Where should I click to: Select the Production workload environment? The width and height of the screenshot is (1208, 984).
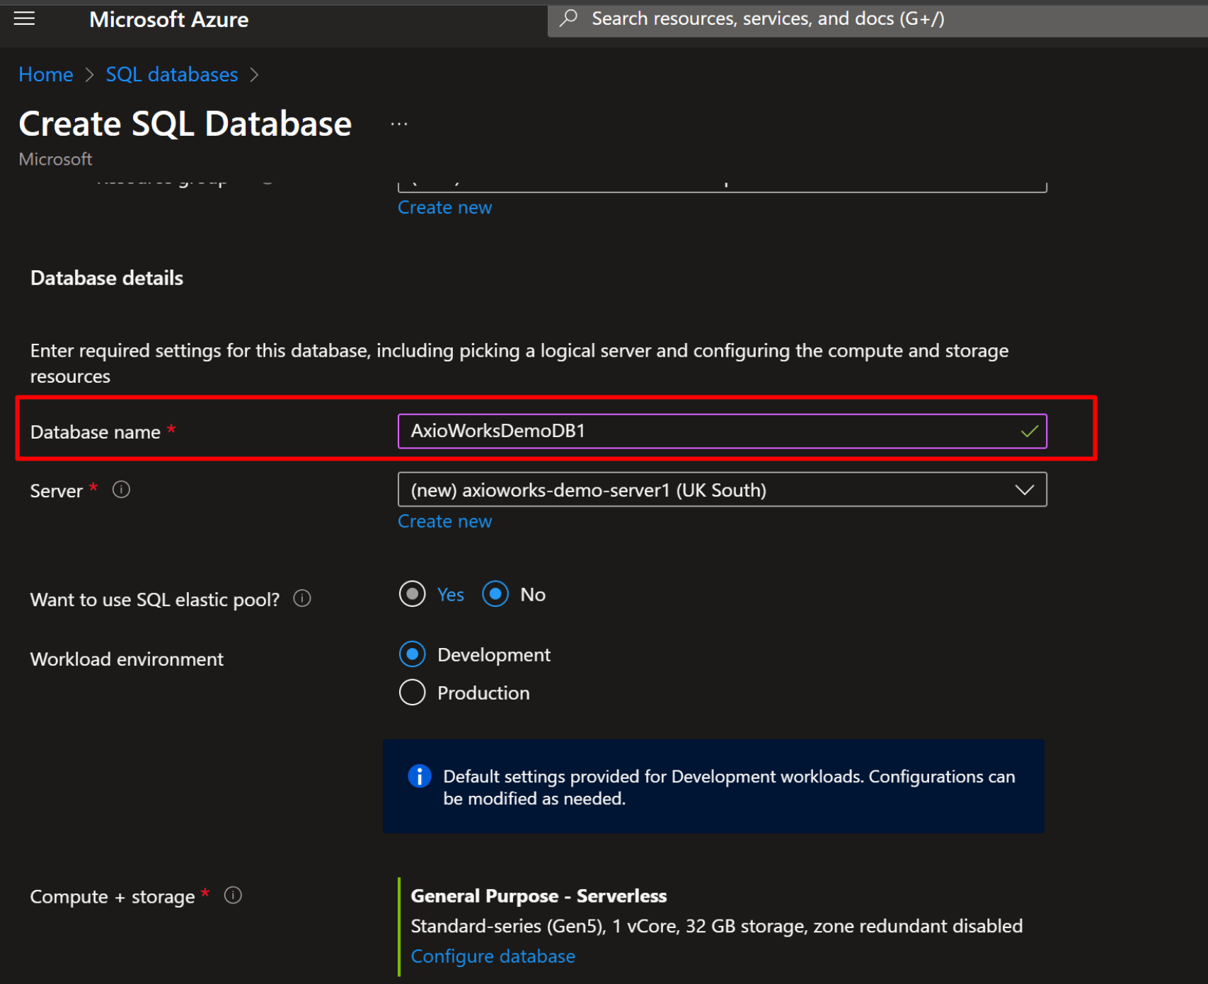pos(412,692)
